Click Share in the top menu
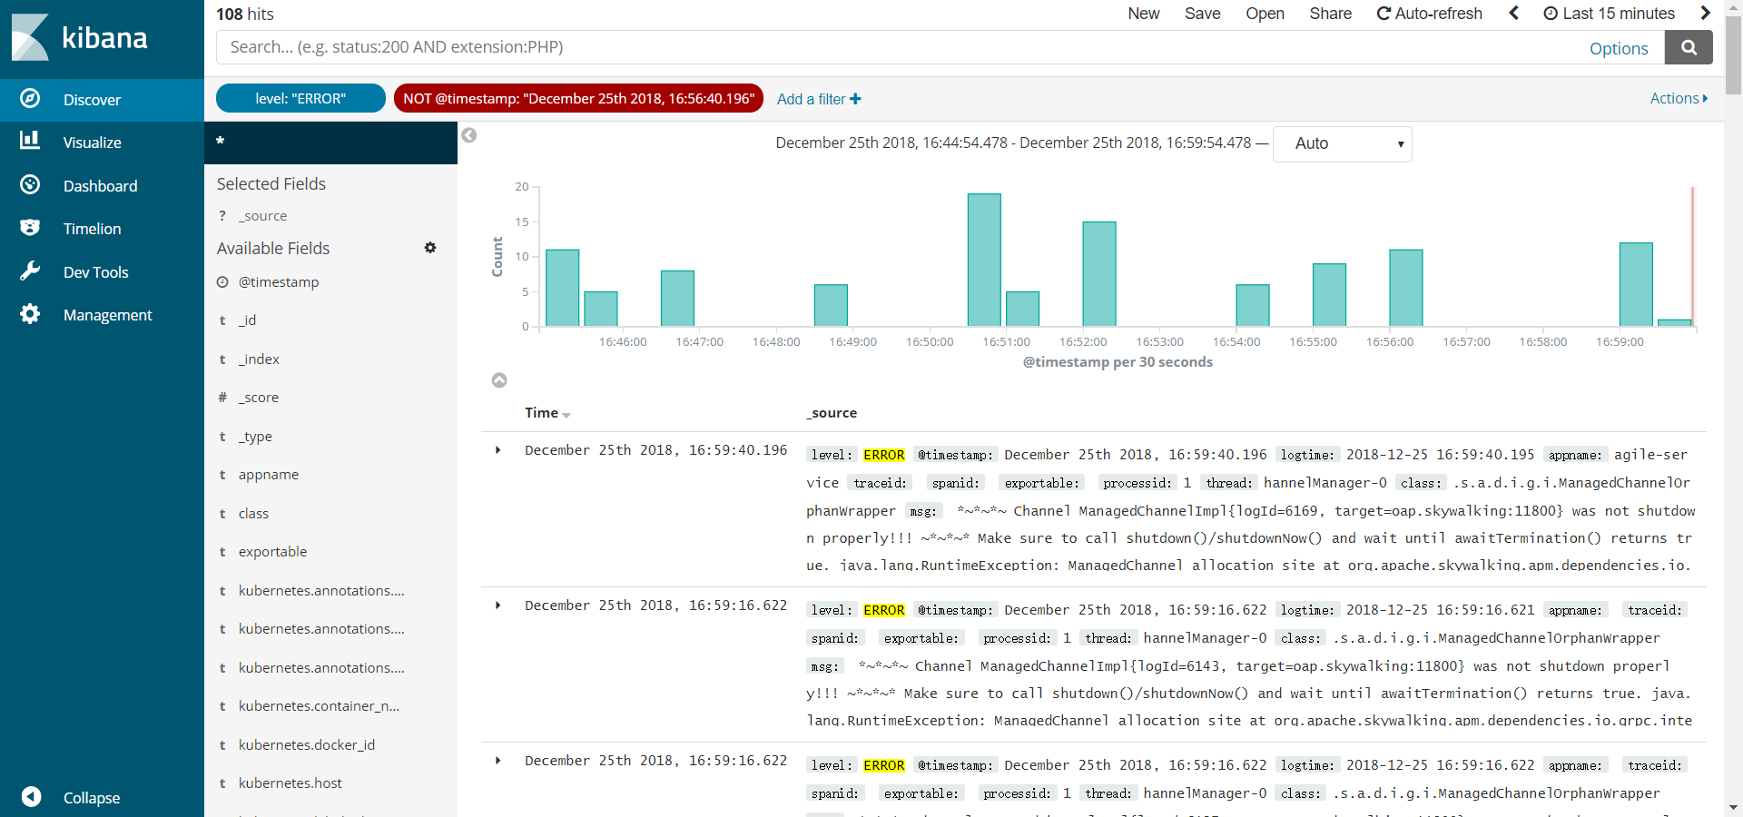This screenshot has height=817, width=1743. pyautogui.click(x=1330, y=14)
